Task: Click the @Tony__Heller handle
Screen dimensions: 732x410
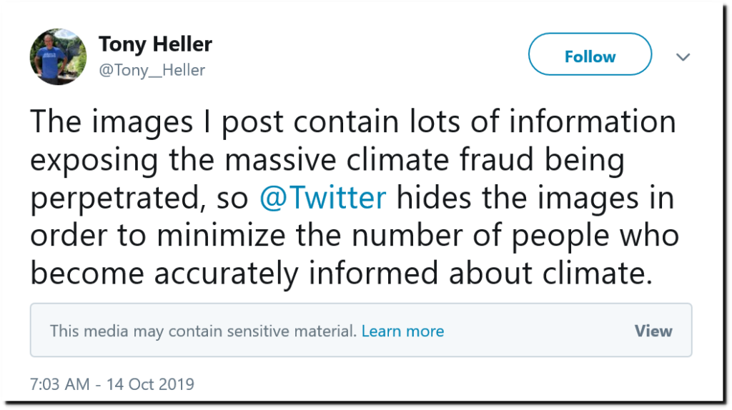Action: tap(152, 70)
